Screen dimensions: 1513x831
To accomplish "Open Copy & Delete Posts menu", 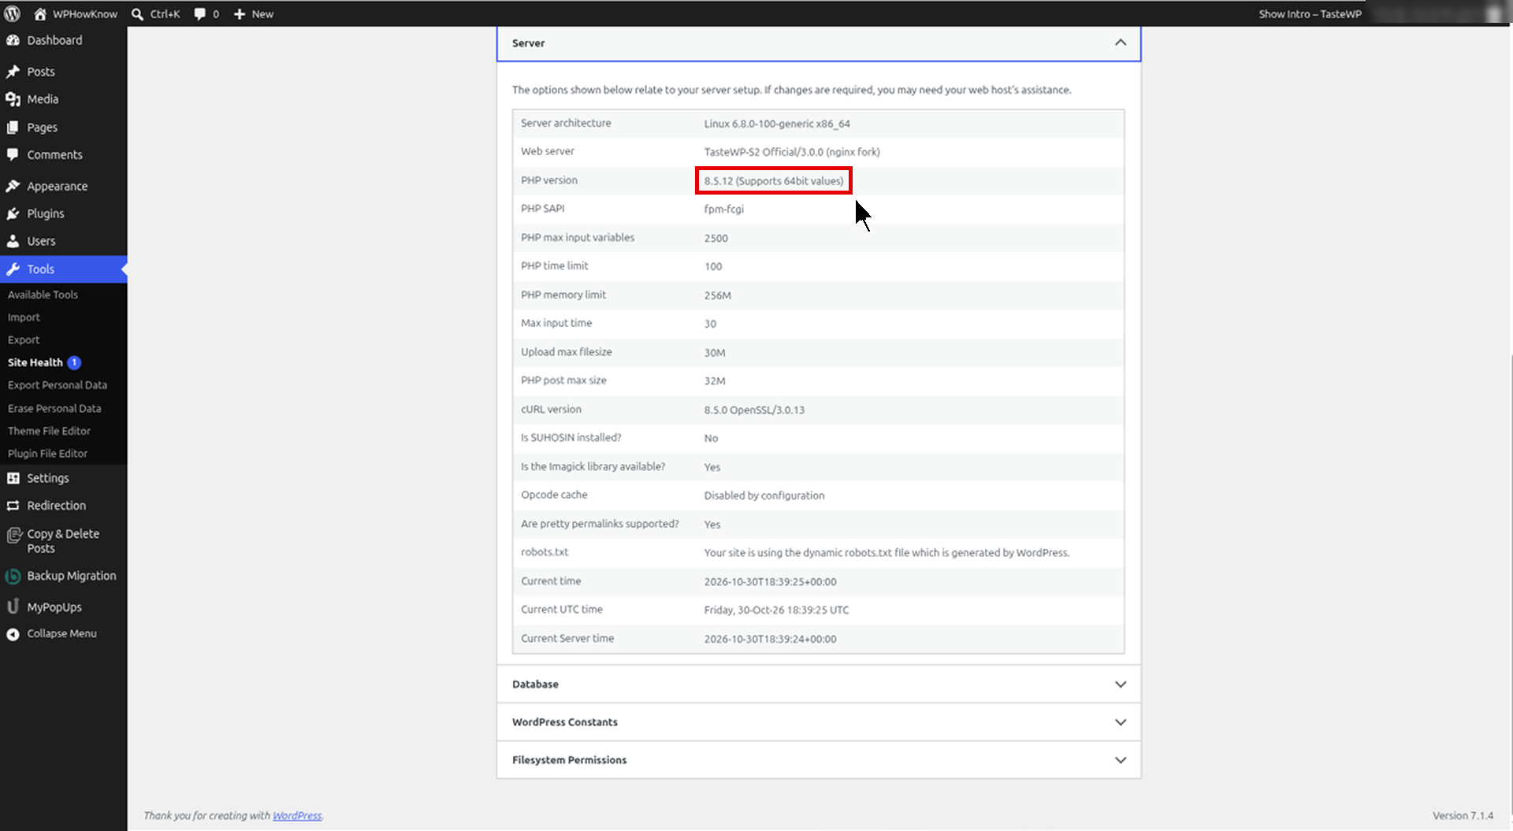I will 63,541.
